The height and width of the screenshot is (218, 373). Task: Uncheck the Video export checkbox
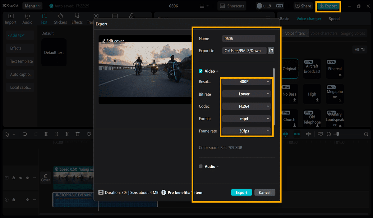(201, 71)
